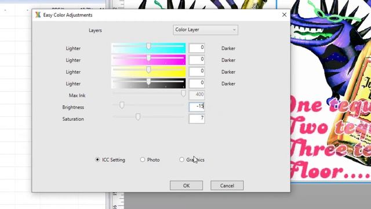
Task: Confirm adjustments with the OK button
Action: pyautogui.click(x=186, y=186)
